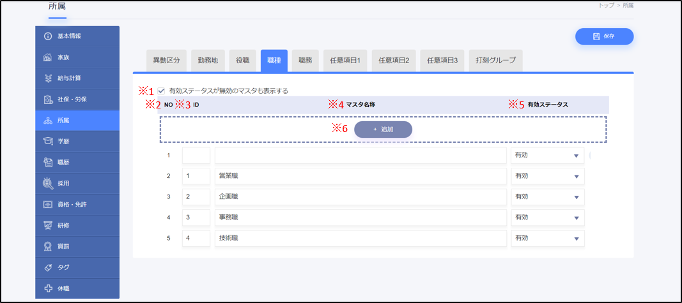Click the タグ tag icon in sidebar
This screenshot has height=303, width=682.
pyautogui.click(x=49, y=267)
